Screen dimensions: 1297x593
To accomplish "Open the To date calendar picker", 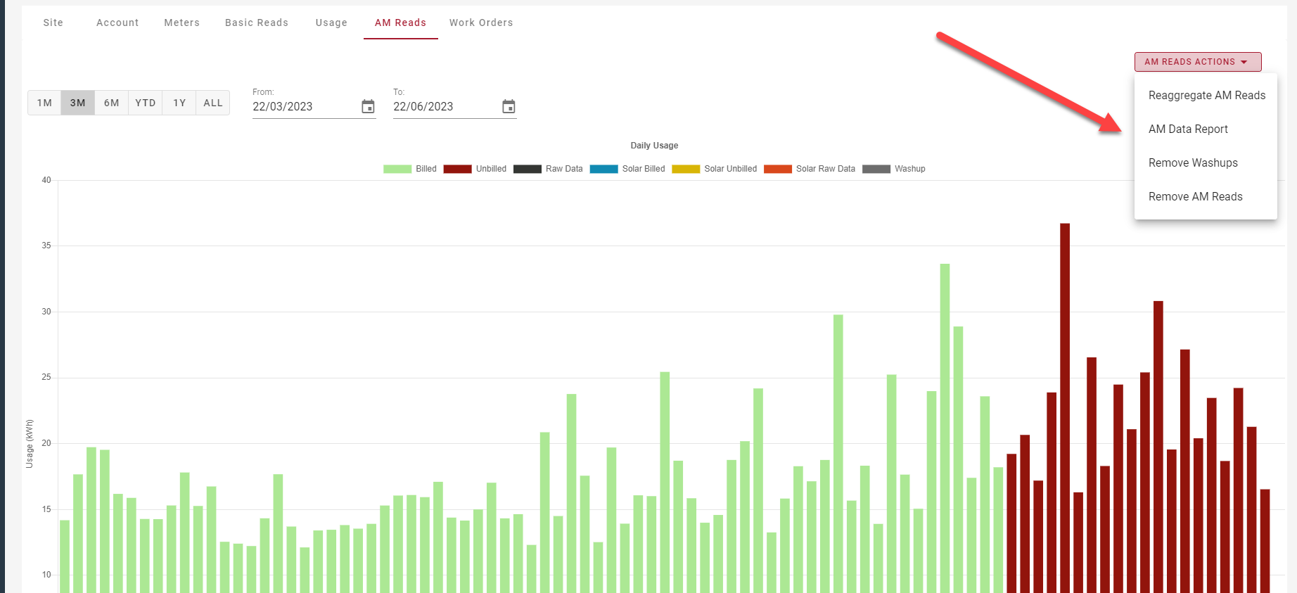I will [x=509, y=107].
